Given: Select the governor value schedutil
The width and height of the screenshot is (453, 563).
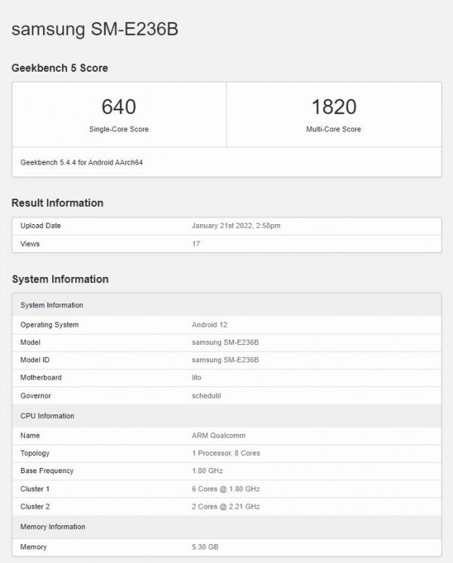Looking at the screenshot, I should 206,395.
